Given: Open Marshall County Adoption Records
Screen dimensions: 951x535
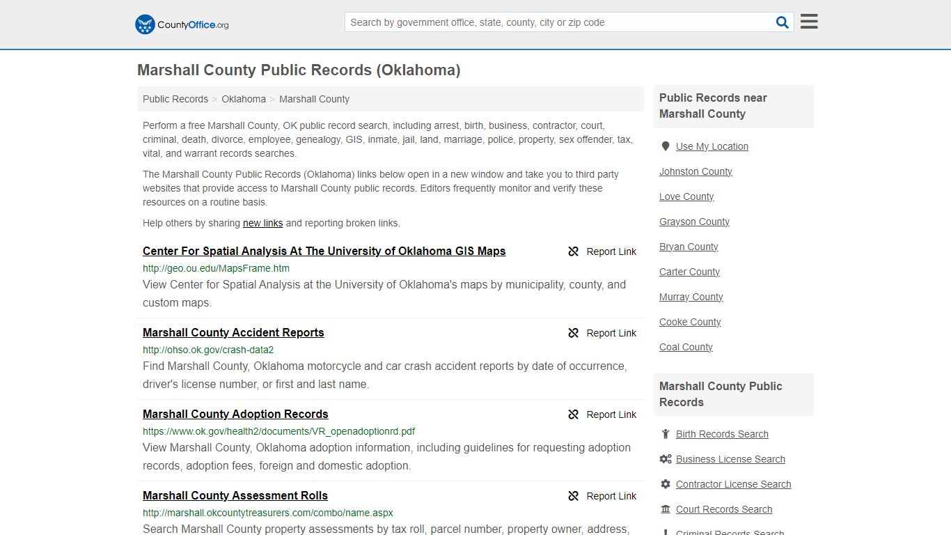Looking at the screenshot, I should click(x=235, y=414).
